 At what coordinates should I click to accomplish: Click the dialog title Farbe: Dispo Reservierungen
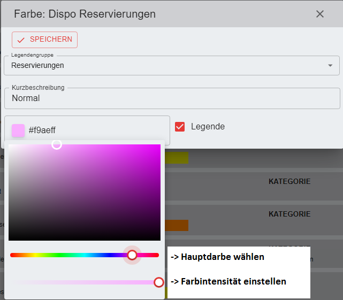pyautogui.click(x=85, y=14)
